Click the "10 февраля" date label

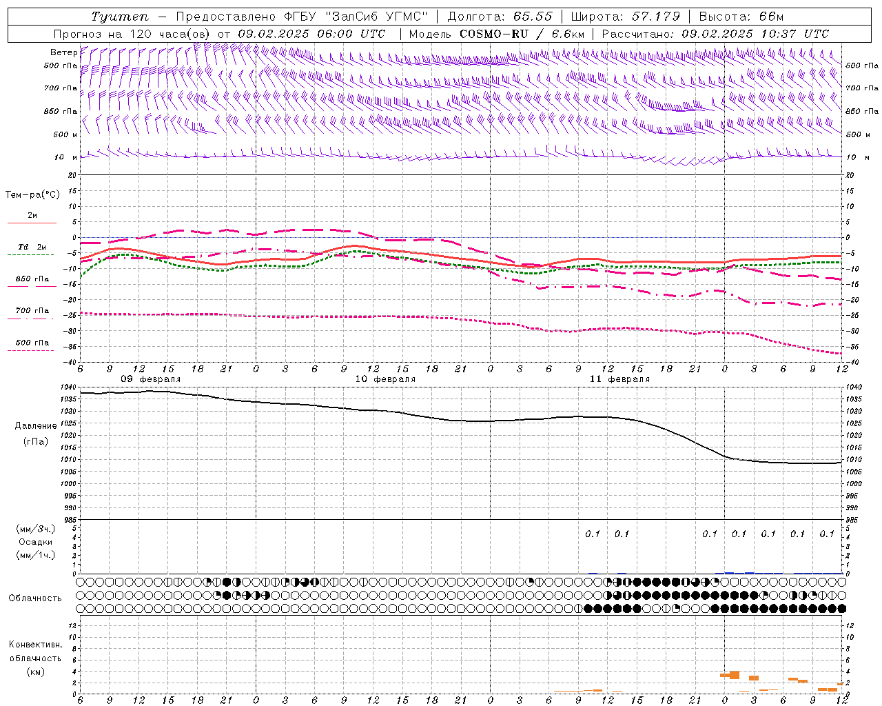click(x=385, y=379)
